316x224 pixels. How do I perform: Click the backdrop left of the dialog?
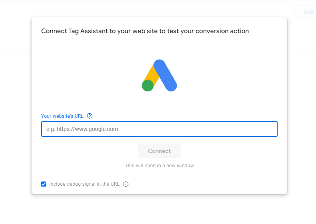click(x=15, y=120)
